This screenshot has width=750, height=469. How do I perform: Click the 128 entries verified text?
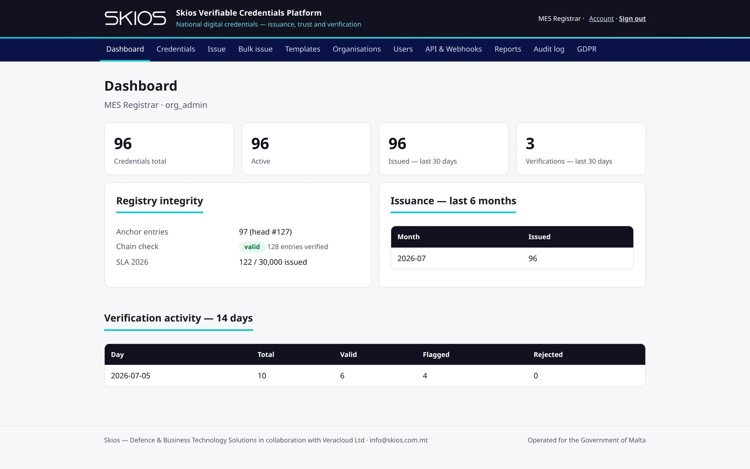click(297, 247)
